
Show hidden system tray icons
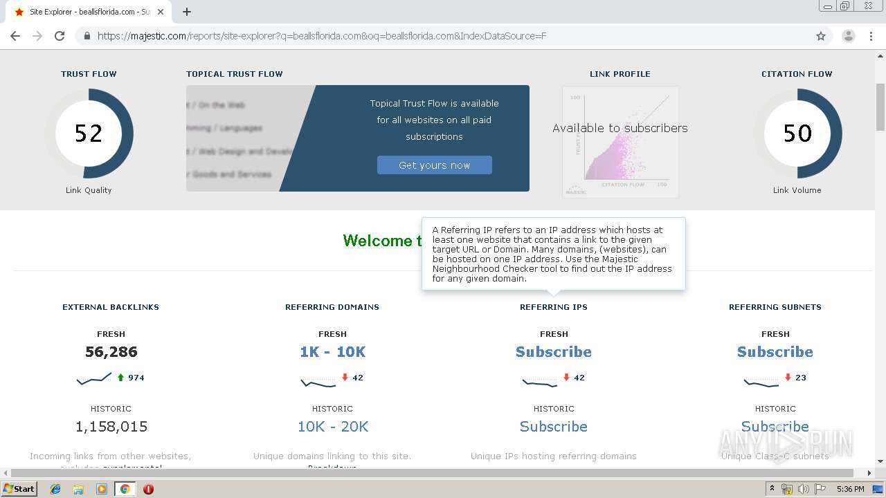[x=772, y=489]
